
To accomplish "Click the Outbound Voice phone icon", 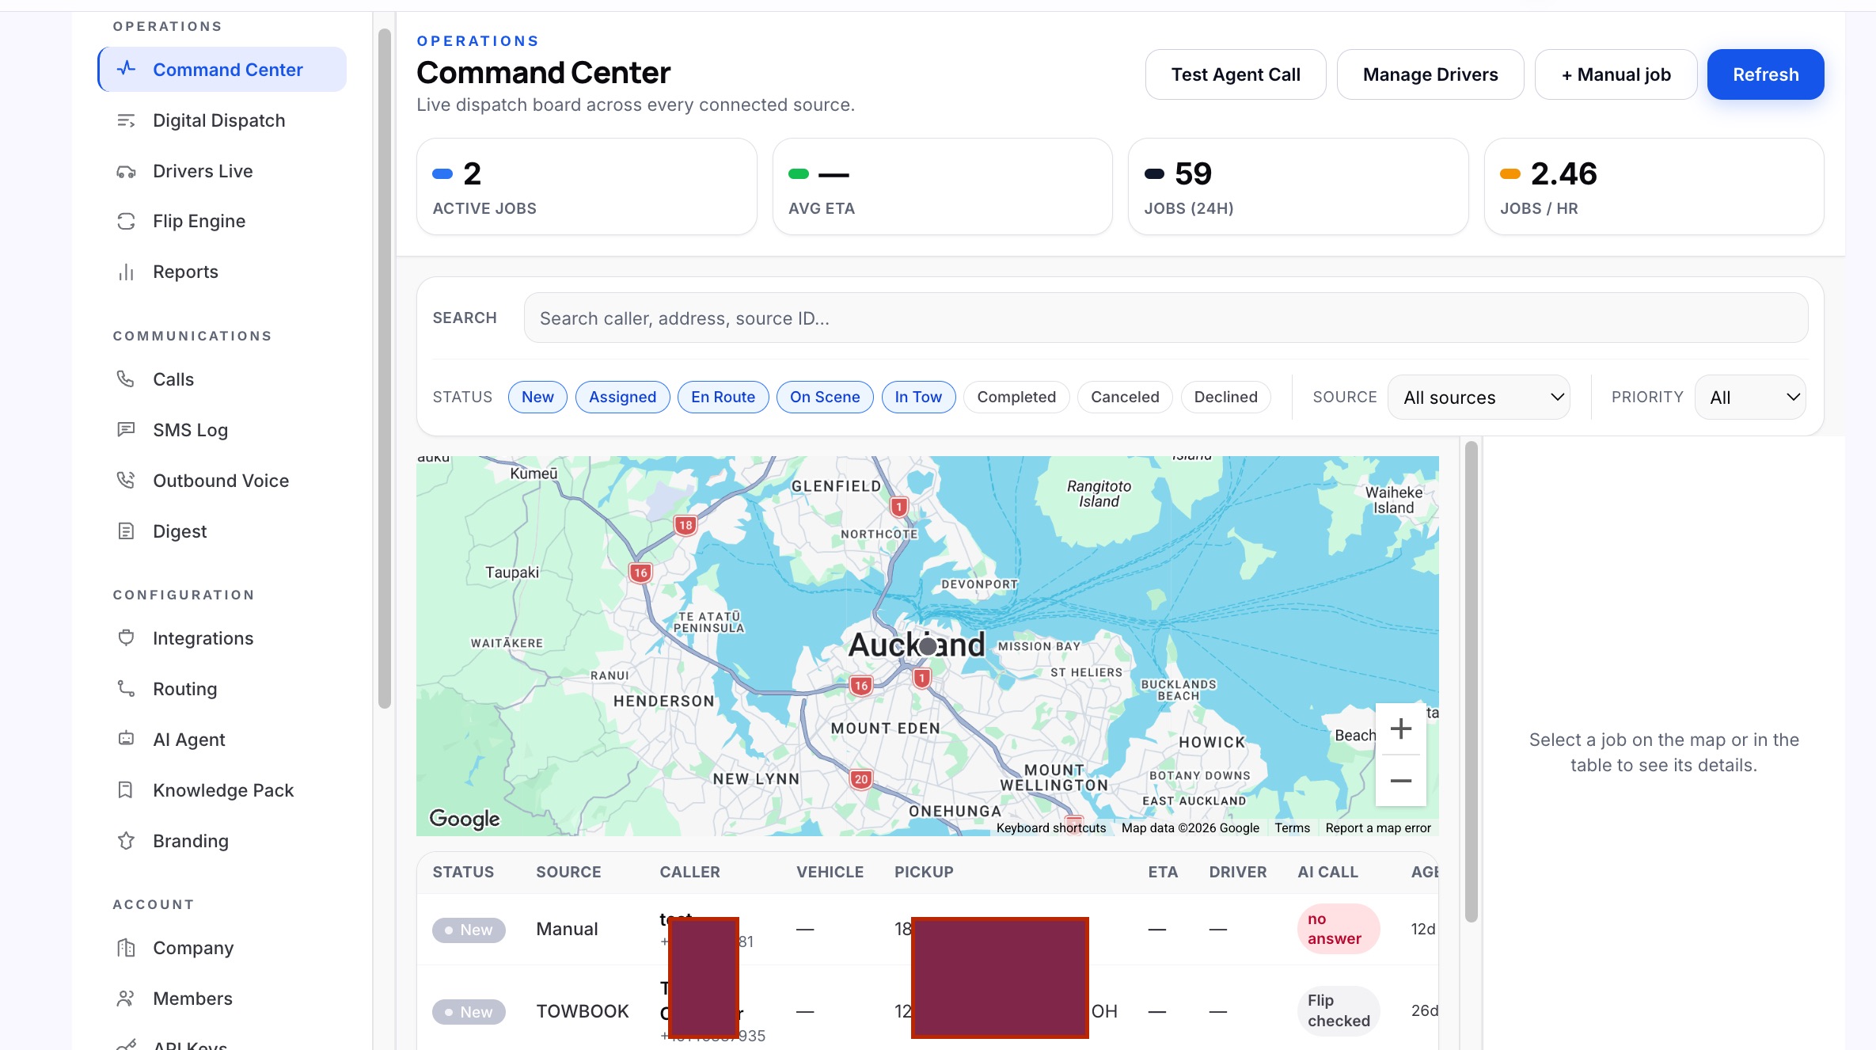I will [126, 480].
